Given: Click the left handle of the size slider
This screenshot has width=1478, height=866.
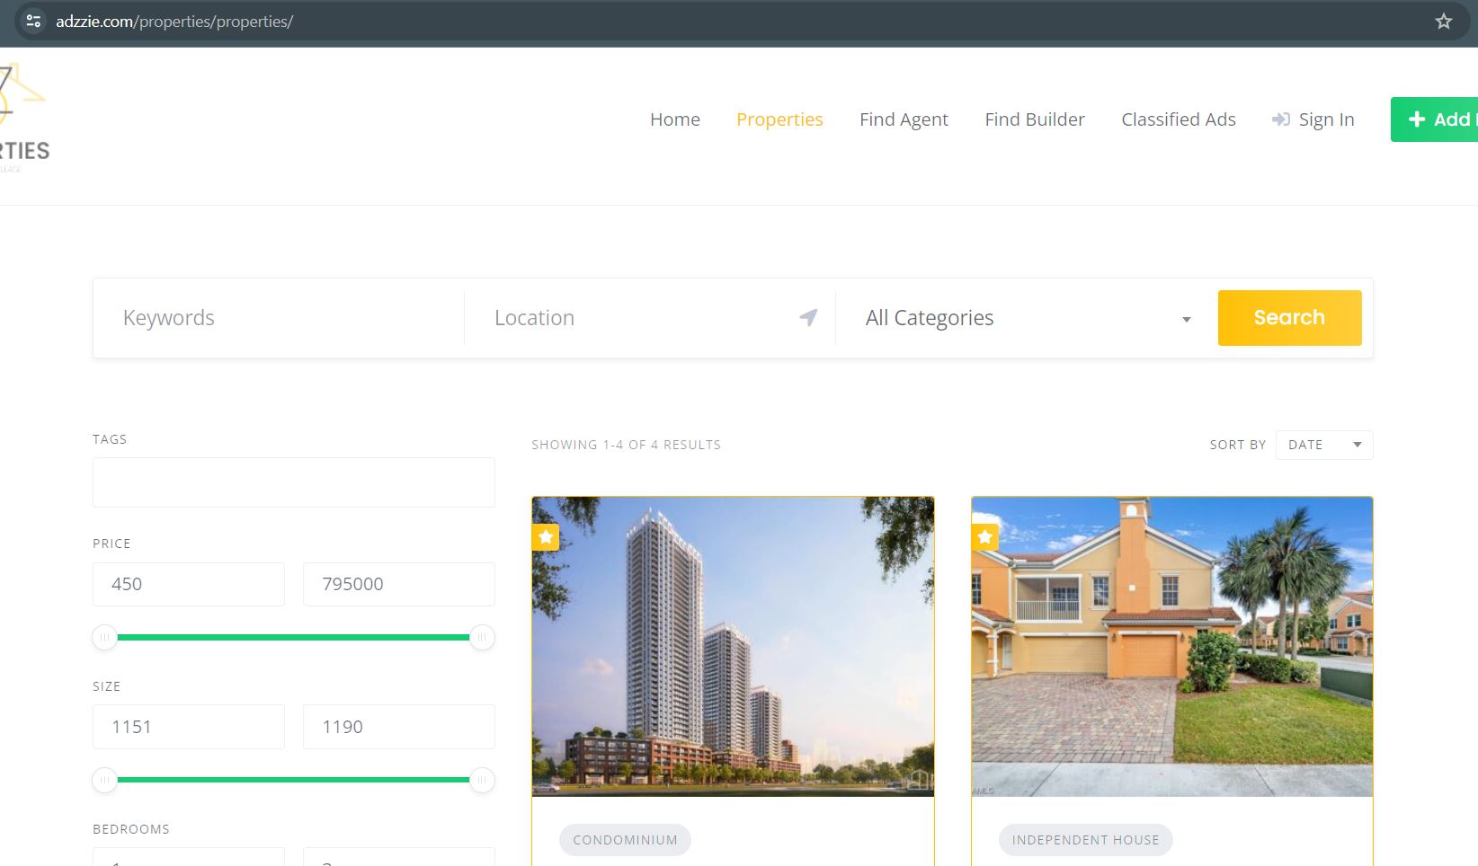Looking at the screenshot, I should click(x=104, y=780).
